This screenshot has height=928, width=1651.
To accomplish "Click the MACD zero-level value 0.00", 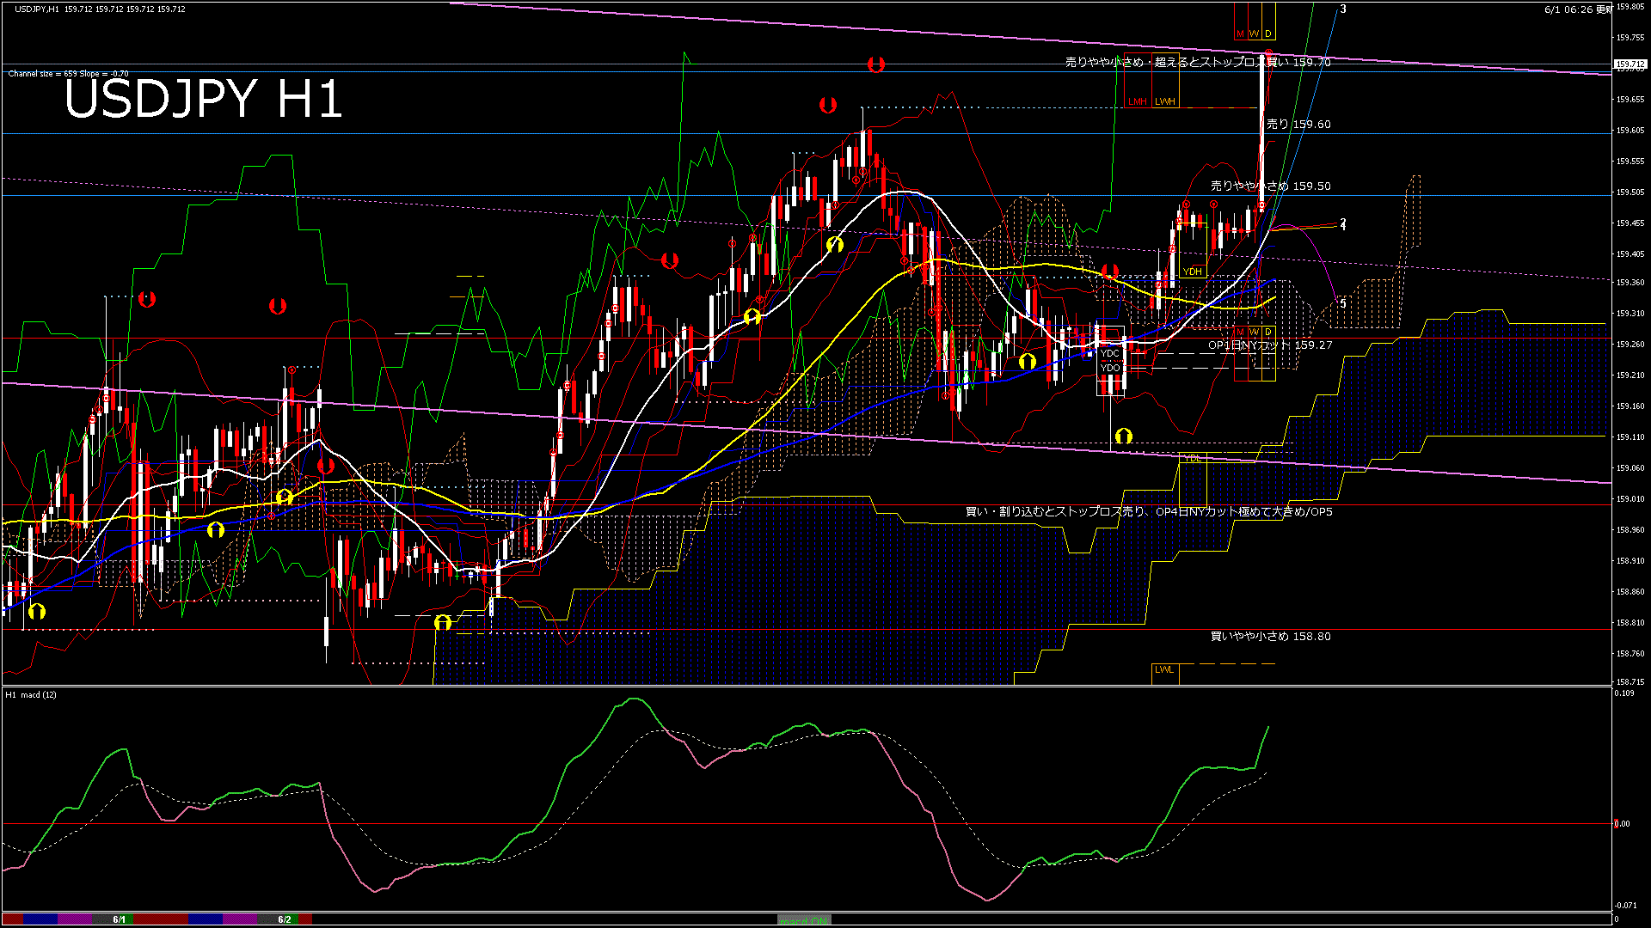I will [x=1622, y=824].
